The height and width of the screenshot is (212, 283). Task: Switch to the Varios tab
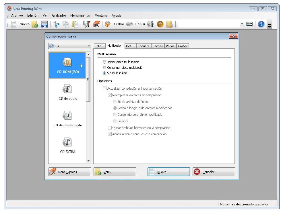[x=170, y=46]
